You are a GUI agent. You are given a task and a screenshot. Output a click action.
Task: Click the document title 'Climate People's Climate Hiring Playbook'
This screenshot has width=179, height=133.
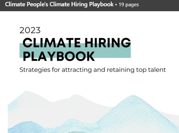point(59,4)
